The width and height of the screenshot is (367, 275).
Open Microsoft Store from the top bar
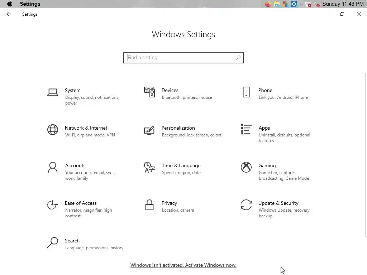pos(285,4)
